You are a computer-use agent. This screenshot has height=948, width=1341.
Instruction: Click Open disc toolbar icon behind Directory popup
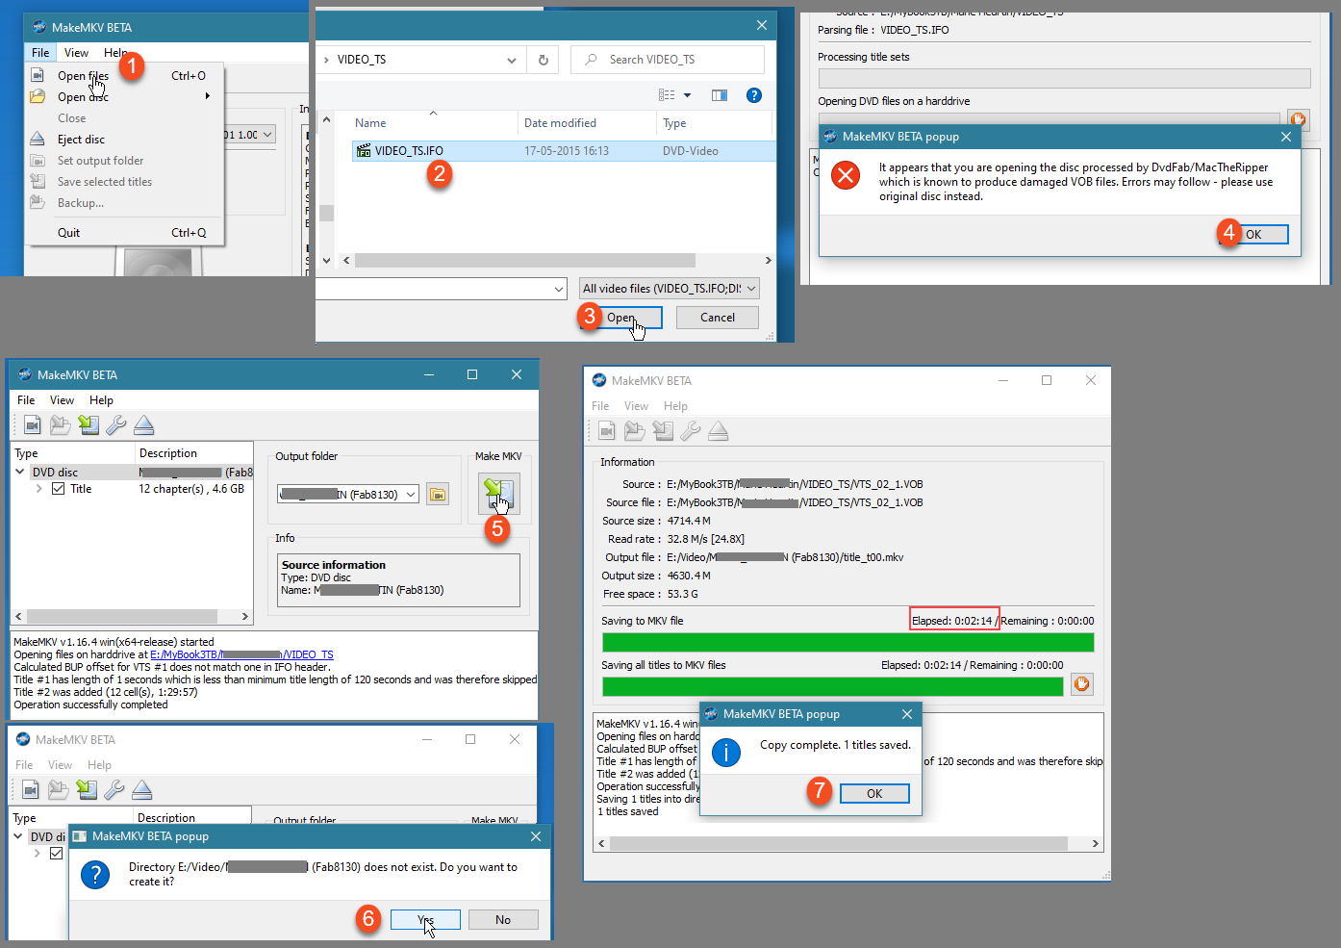tap(59, 789)
